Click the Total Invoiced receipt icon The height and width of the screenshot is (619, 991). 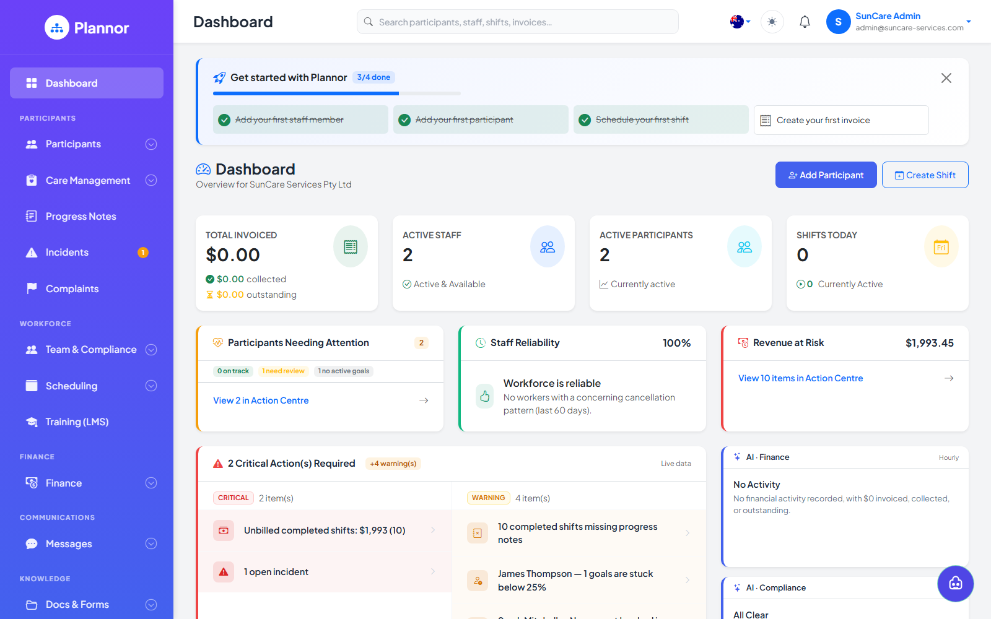[x=351, y=247]
